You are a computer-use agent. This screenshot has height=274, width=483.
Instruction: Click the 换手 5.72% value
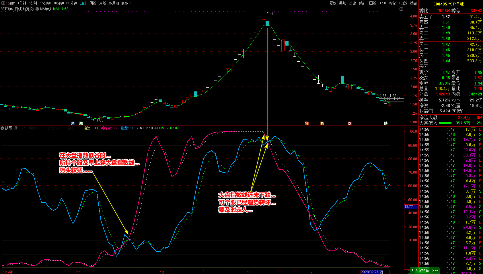tap(444, 100)
